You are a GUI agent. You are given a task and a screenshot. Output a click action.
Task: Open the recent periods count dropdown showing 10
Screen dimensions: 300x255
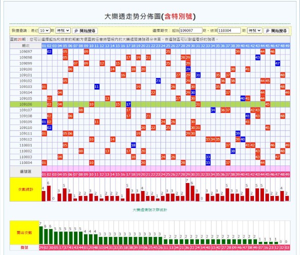[x=44, y=31]
